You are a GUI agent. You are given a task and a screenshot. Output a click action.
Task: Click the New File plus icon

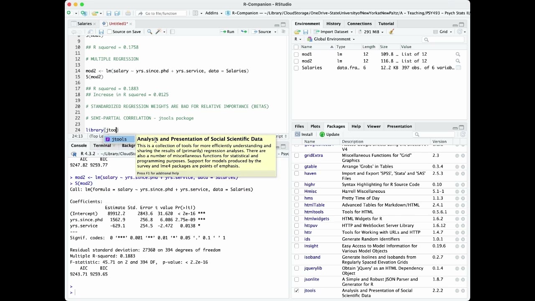coord(69,13)
